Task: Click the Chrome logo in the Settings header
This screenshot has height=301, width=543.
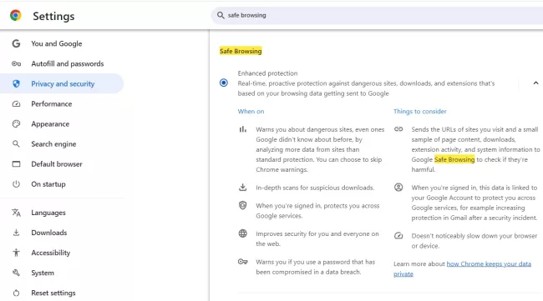Action: tap(16, 16)
